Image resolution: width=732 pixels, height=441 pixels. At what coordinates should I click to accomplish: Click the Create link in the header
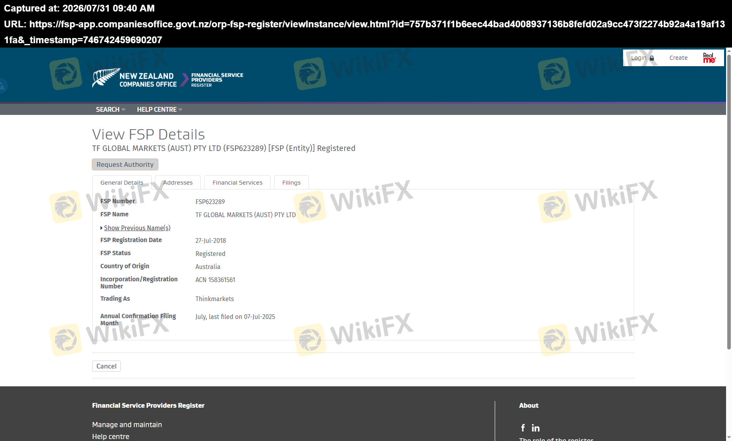[679, 58]
